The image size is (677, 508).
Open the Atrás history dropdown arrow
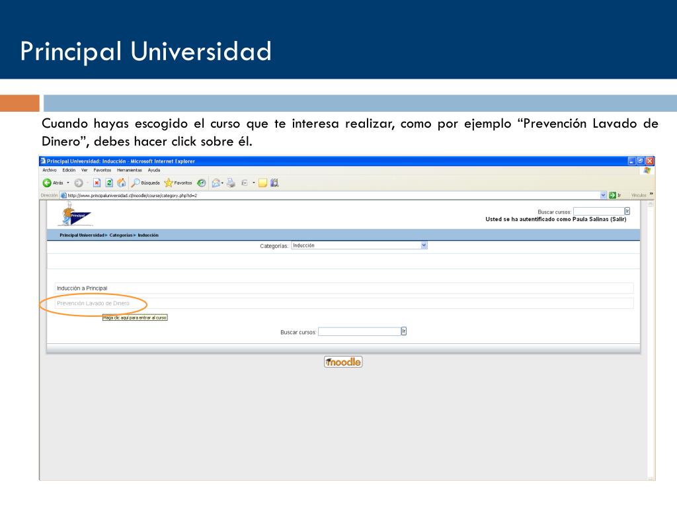(68, 183)
